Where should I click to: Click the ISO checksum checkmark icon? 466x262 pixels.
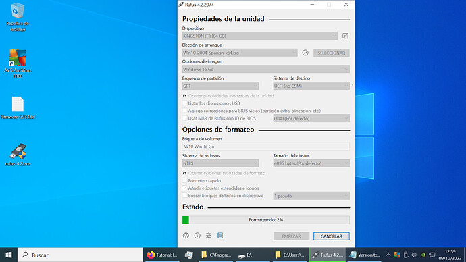pyautogui.click(x=305, y=53)
